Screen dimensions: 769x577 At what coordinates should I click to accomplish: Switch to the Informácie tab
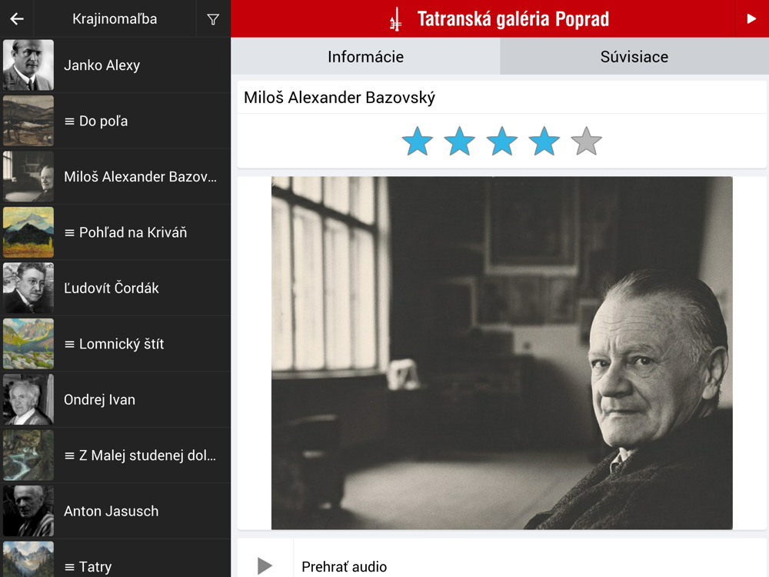[365, 56]
